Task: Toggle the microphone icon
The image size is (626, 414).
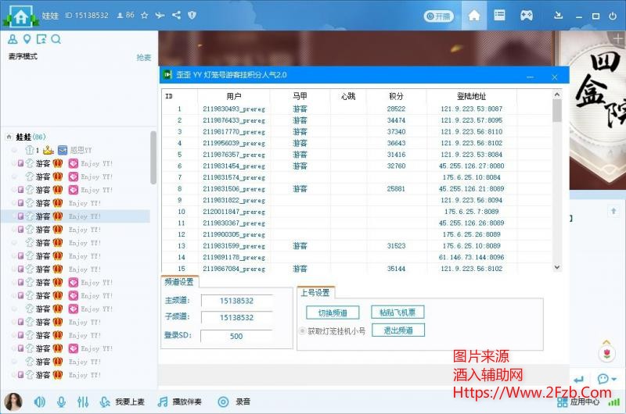Action: [61, 402]
